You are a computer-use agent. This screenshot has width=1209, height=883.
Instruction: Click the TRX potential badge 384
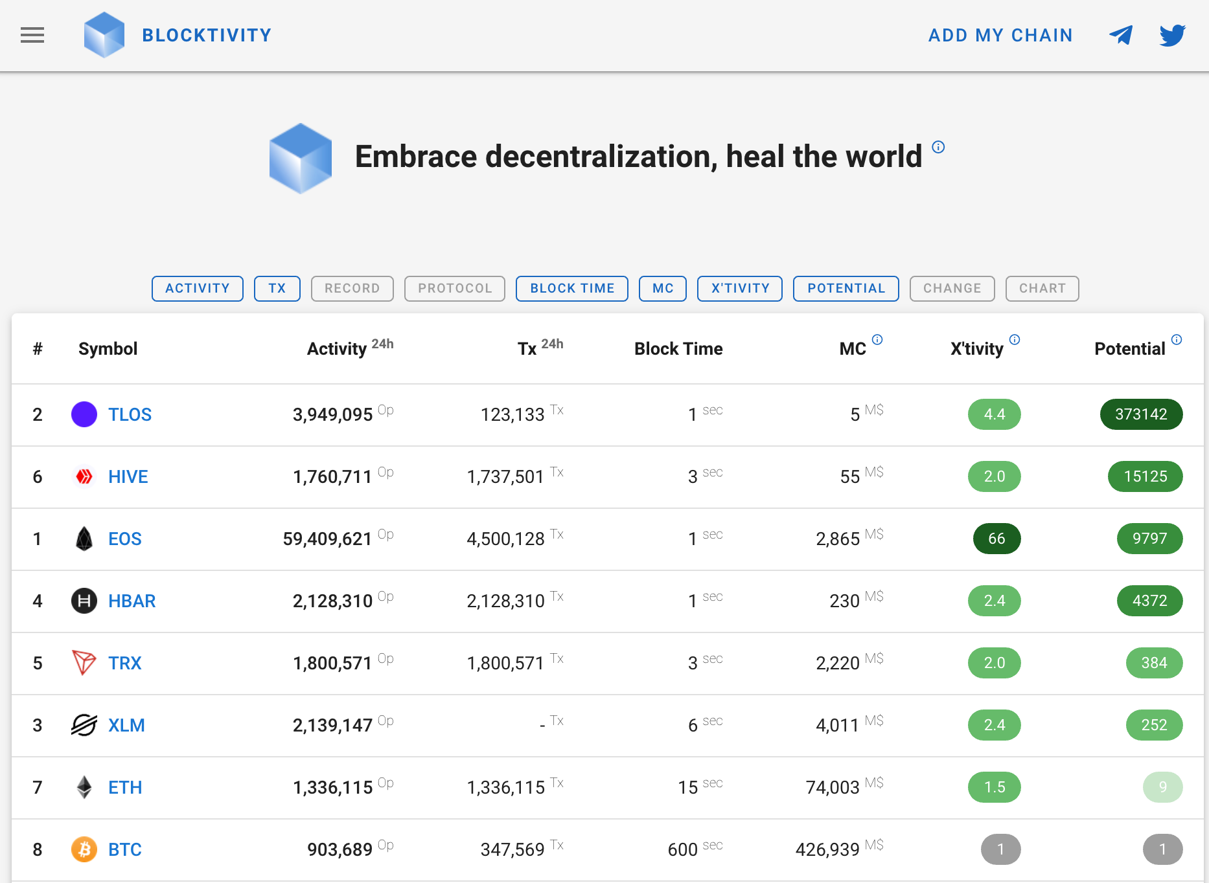(1155, 663)
